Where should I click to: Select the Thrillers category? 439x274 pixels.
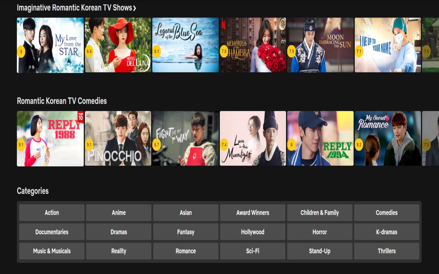coord(387,251)
